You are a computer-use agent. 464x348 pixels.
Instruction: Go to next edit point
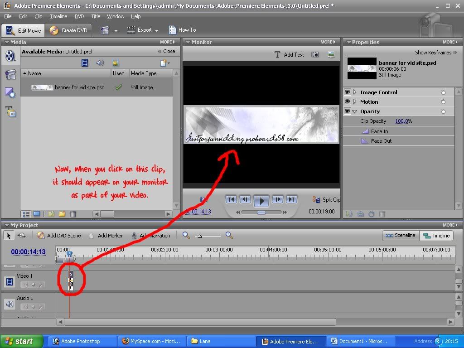point(291,199)
